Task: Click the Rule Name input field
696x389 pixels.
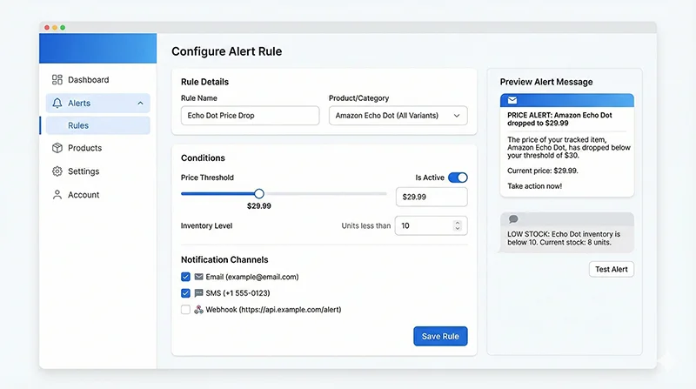Action: pyautogui.click(x=250, y=116)
